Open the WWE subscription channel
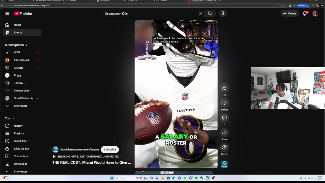The height and width of the screenshot is (183, 325). click(22, 52)
